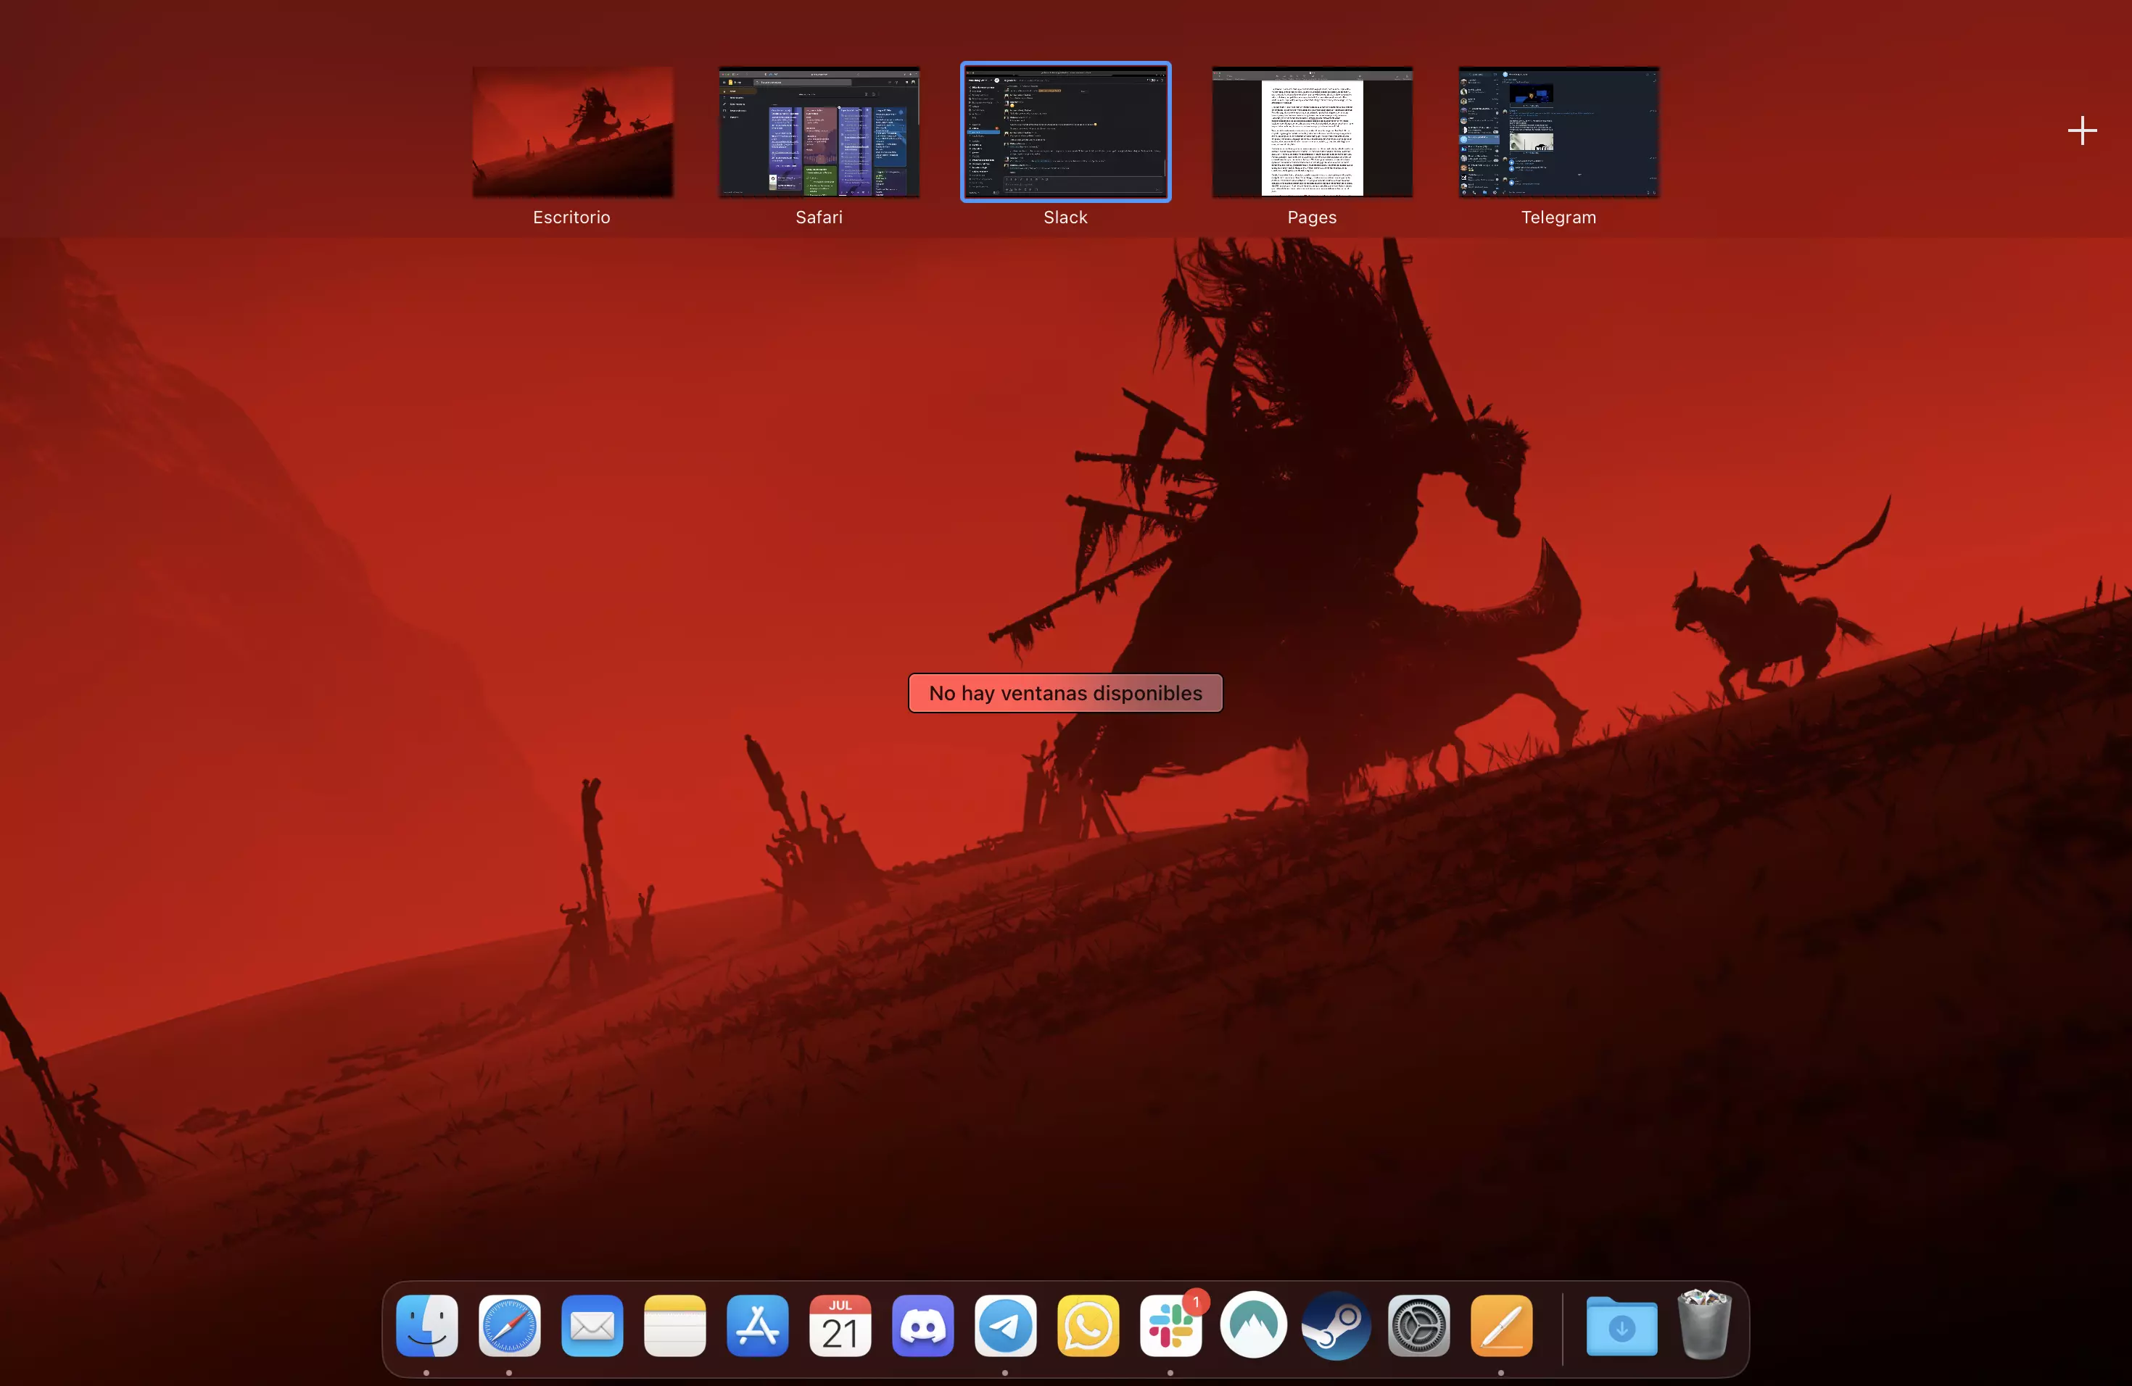Click the "No hay ventanas disponibles" message
2132x1386 pixels.
click(1066, 693)
